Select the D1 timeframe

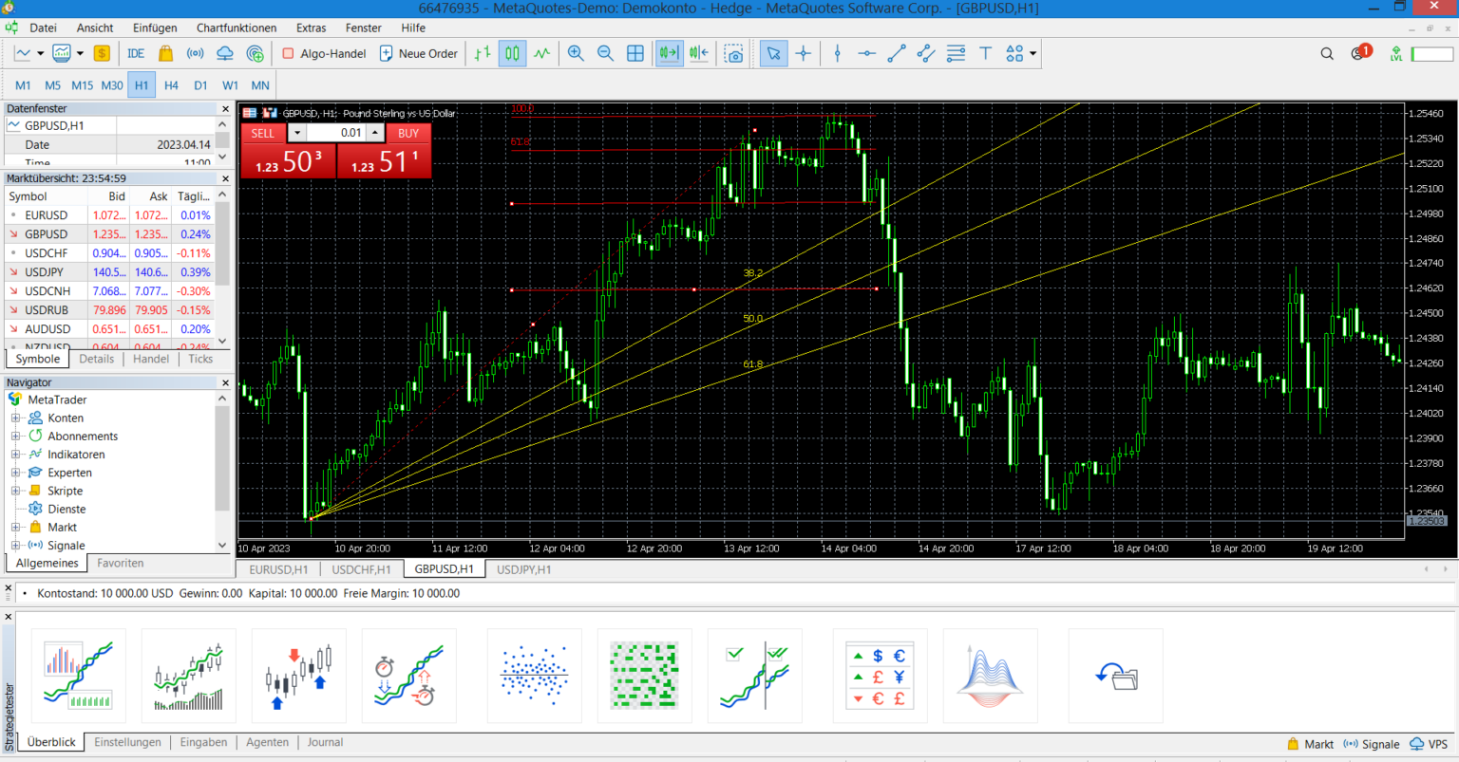(200, 85)
